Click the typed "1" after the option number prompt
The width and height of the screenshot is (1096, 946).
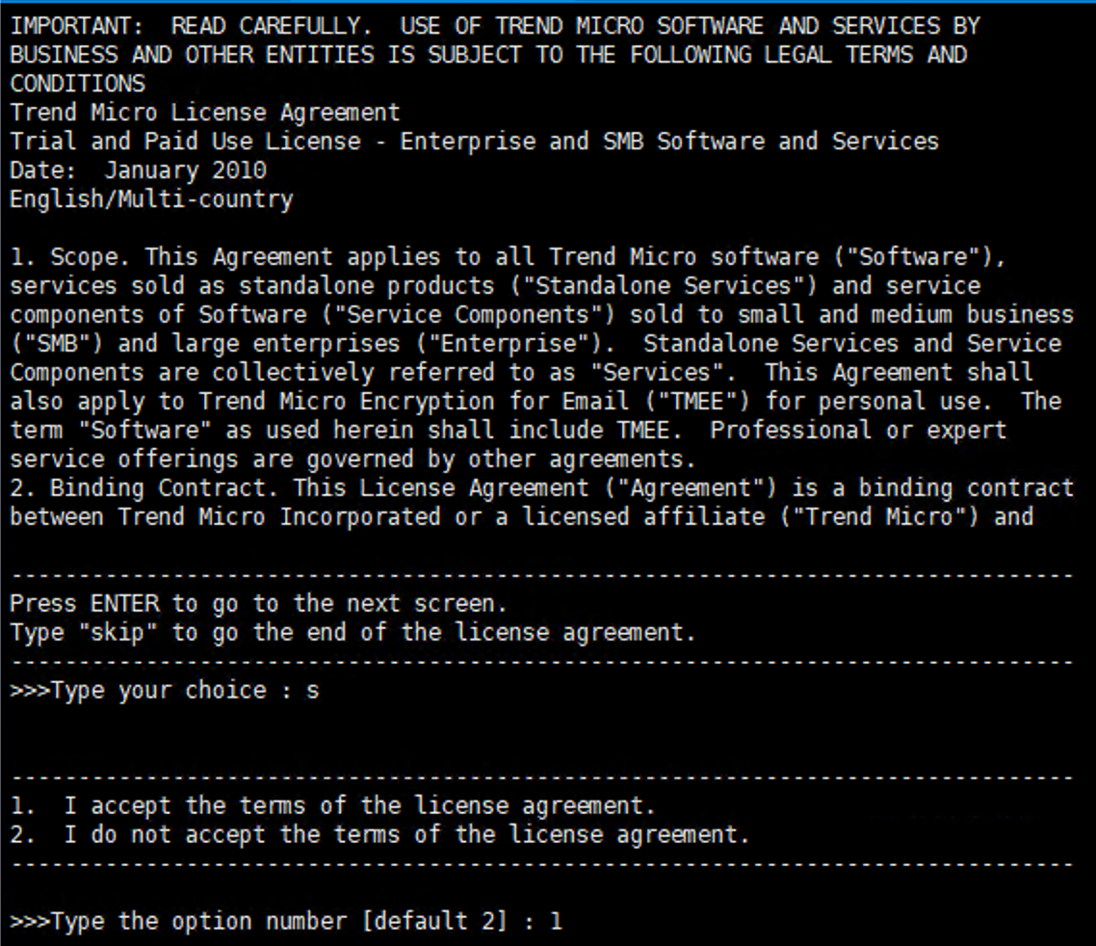[x=556, y=922]
